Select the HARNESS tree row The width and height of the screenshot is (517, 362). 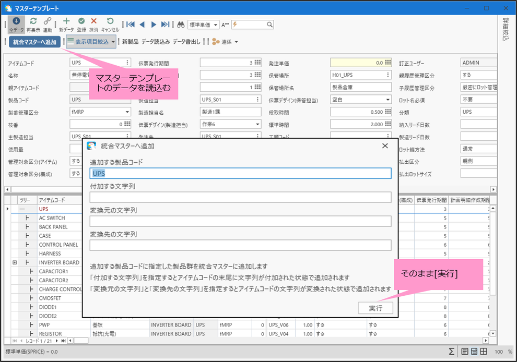click(x=50, y=254)
